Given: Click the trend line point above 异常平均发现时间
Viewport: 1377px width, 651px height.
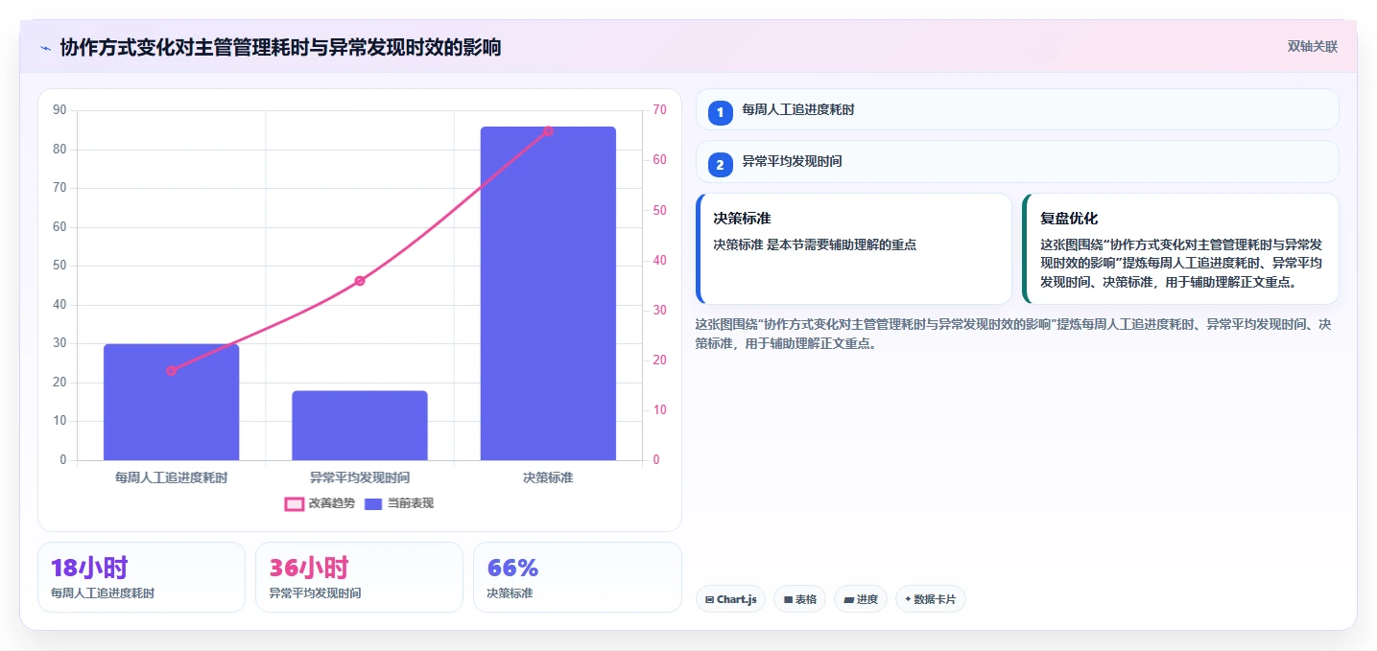Looking at the screenshot, I should 360,281.
